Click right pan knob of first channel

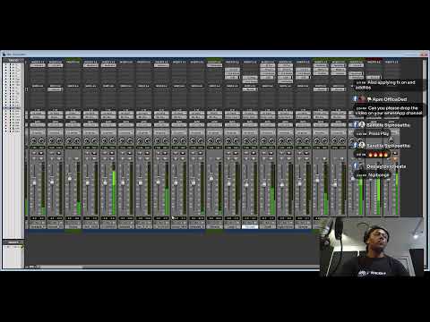[41, 140]
